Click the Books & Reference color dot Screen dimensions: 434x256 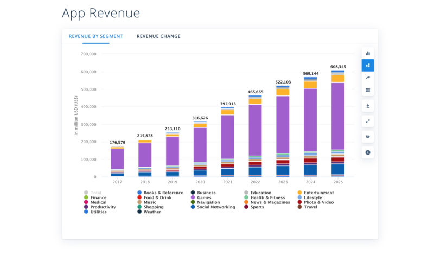(139, 193)
